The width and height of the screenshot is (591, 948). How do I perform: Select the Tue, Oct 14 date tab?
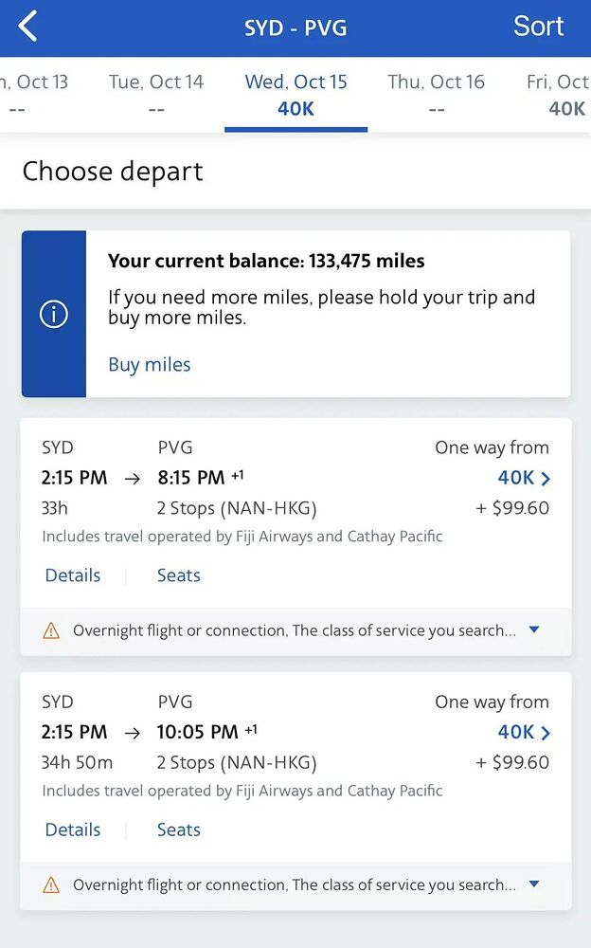156,95
